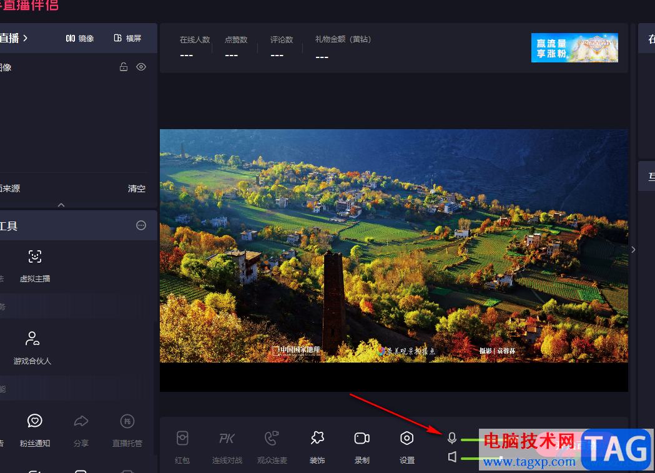Click 清空 to clear sources

(x=137, y=188)
